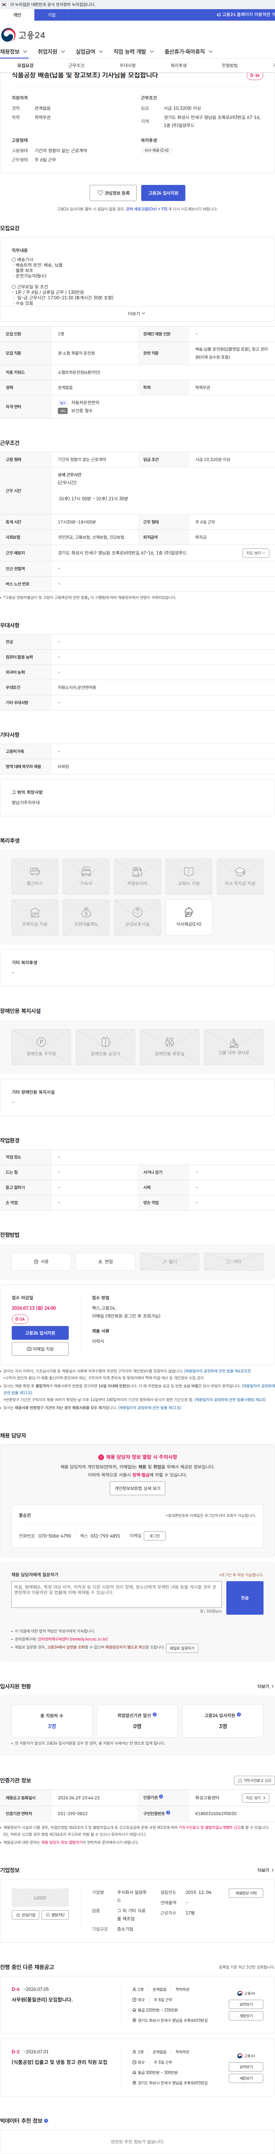The image size is (275, 2154).
Task: Log in to reveal recruiter email
Action: (x=155, y=1536)
